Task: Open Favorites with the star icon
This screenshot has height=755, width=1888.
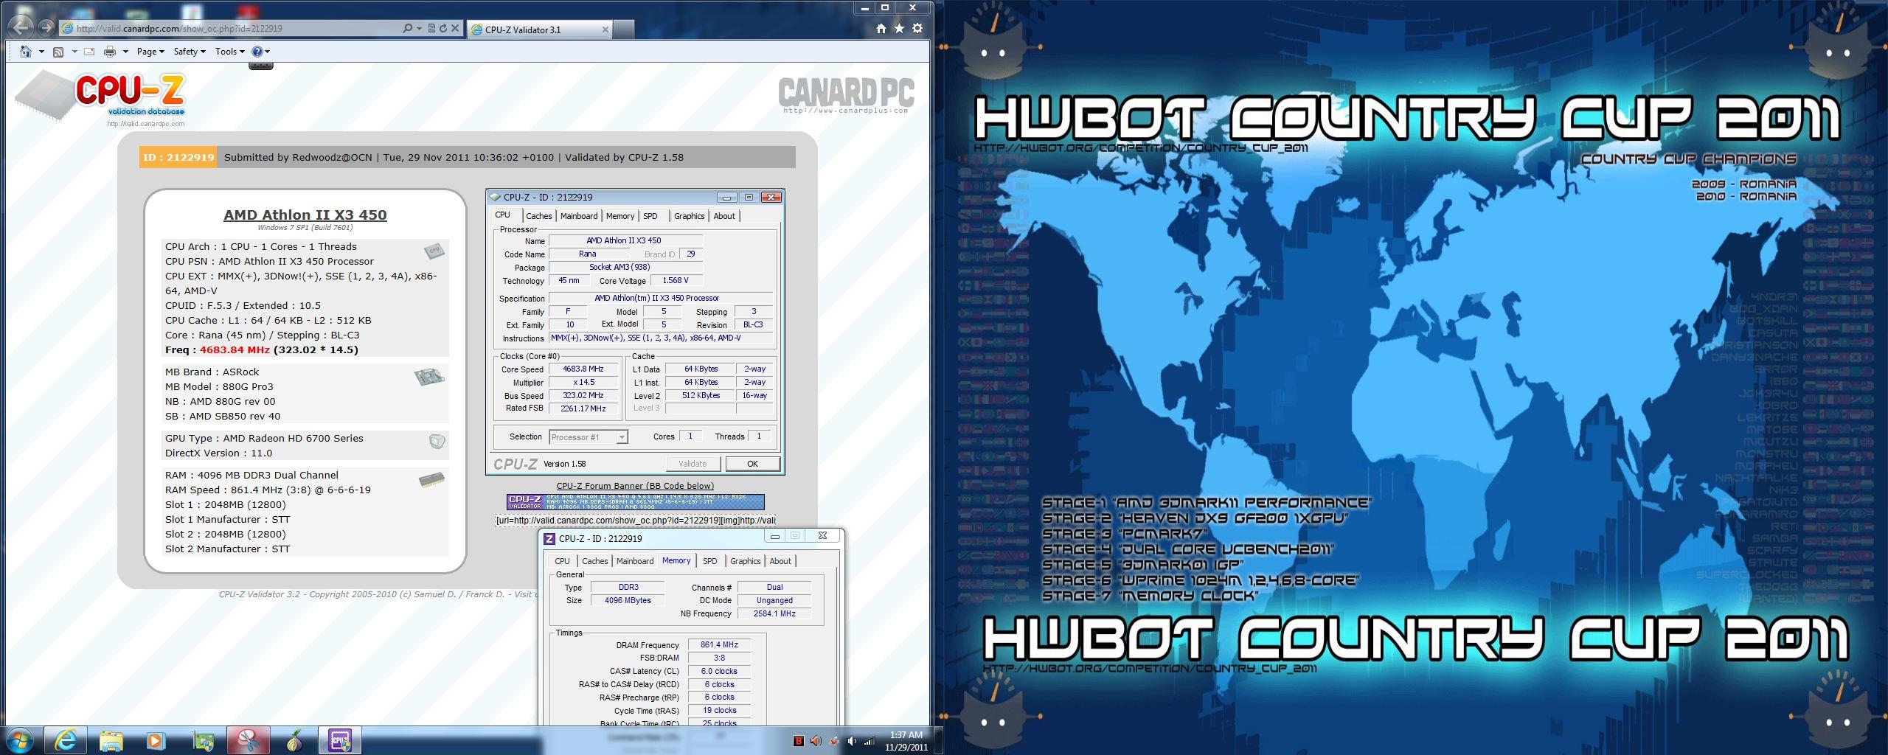Action: pos(899,29)
